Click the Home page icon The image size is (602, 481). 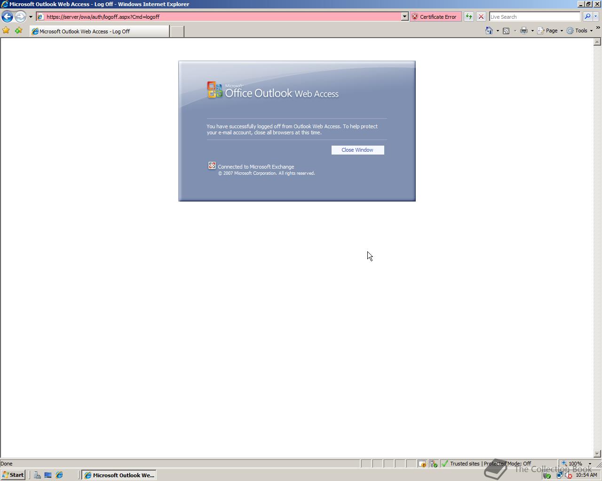(x=489, y=31)
